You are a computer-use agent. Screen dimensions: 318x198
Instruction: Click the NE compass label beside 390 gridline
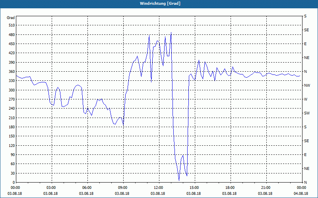(306, 58)
